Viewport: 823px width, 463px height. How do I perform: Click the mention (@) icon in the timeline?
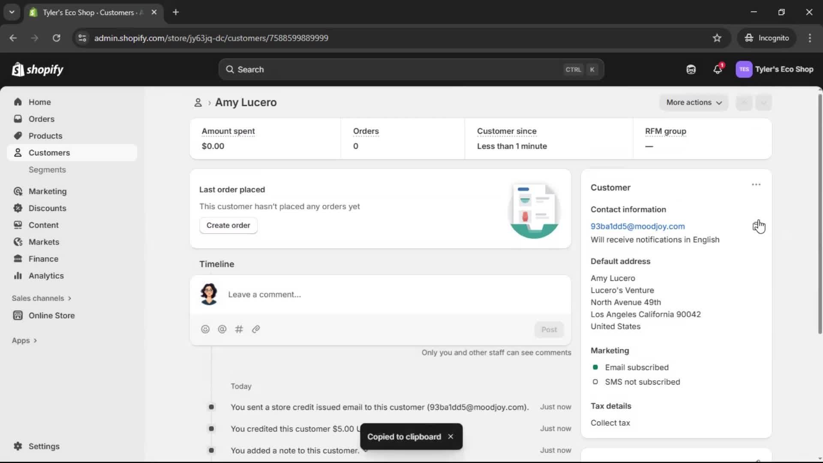[x=222, y=329]
